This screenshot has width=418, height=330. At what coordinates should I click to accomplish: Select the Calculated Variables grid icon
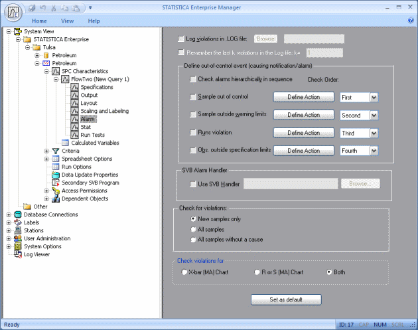pos(65,143)
